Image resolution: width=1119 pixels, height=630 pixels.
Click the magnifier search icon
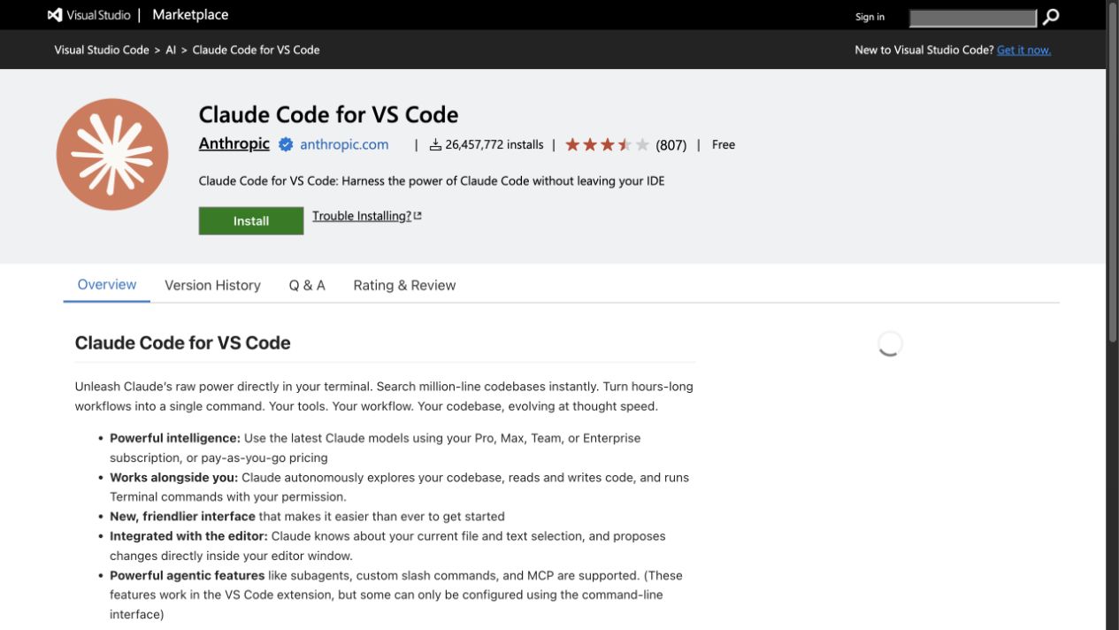(1050, 17)
